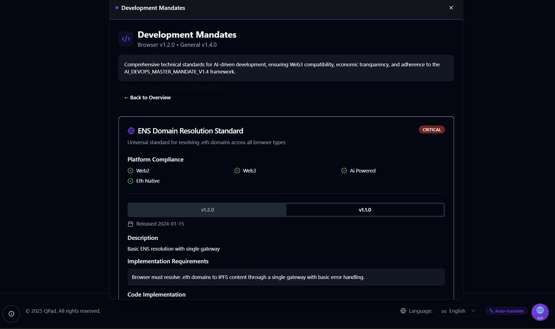Click the 'Basic ENS resolution with single gateway' text
This screenshot has height=329, width=555.
coord(173,249)
